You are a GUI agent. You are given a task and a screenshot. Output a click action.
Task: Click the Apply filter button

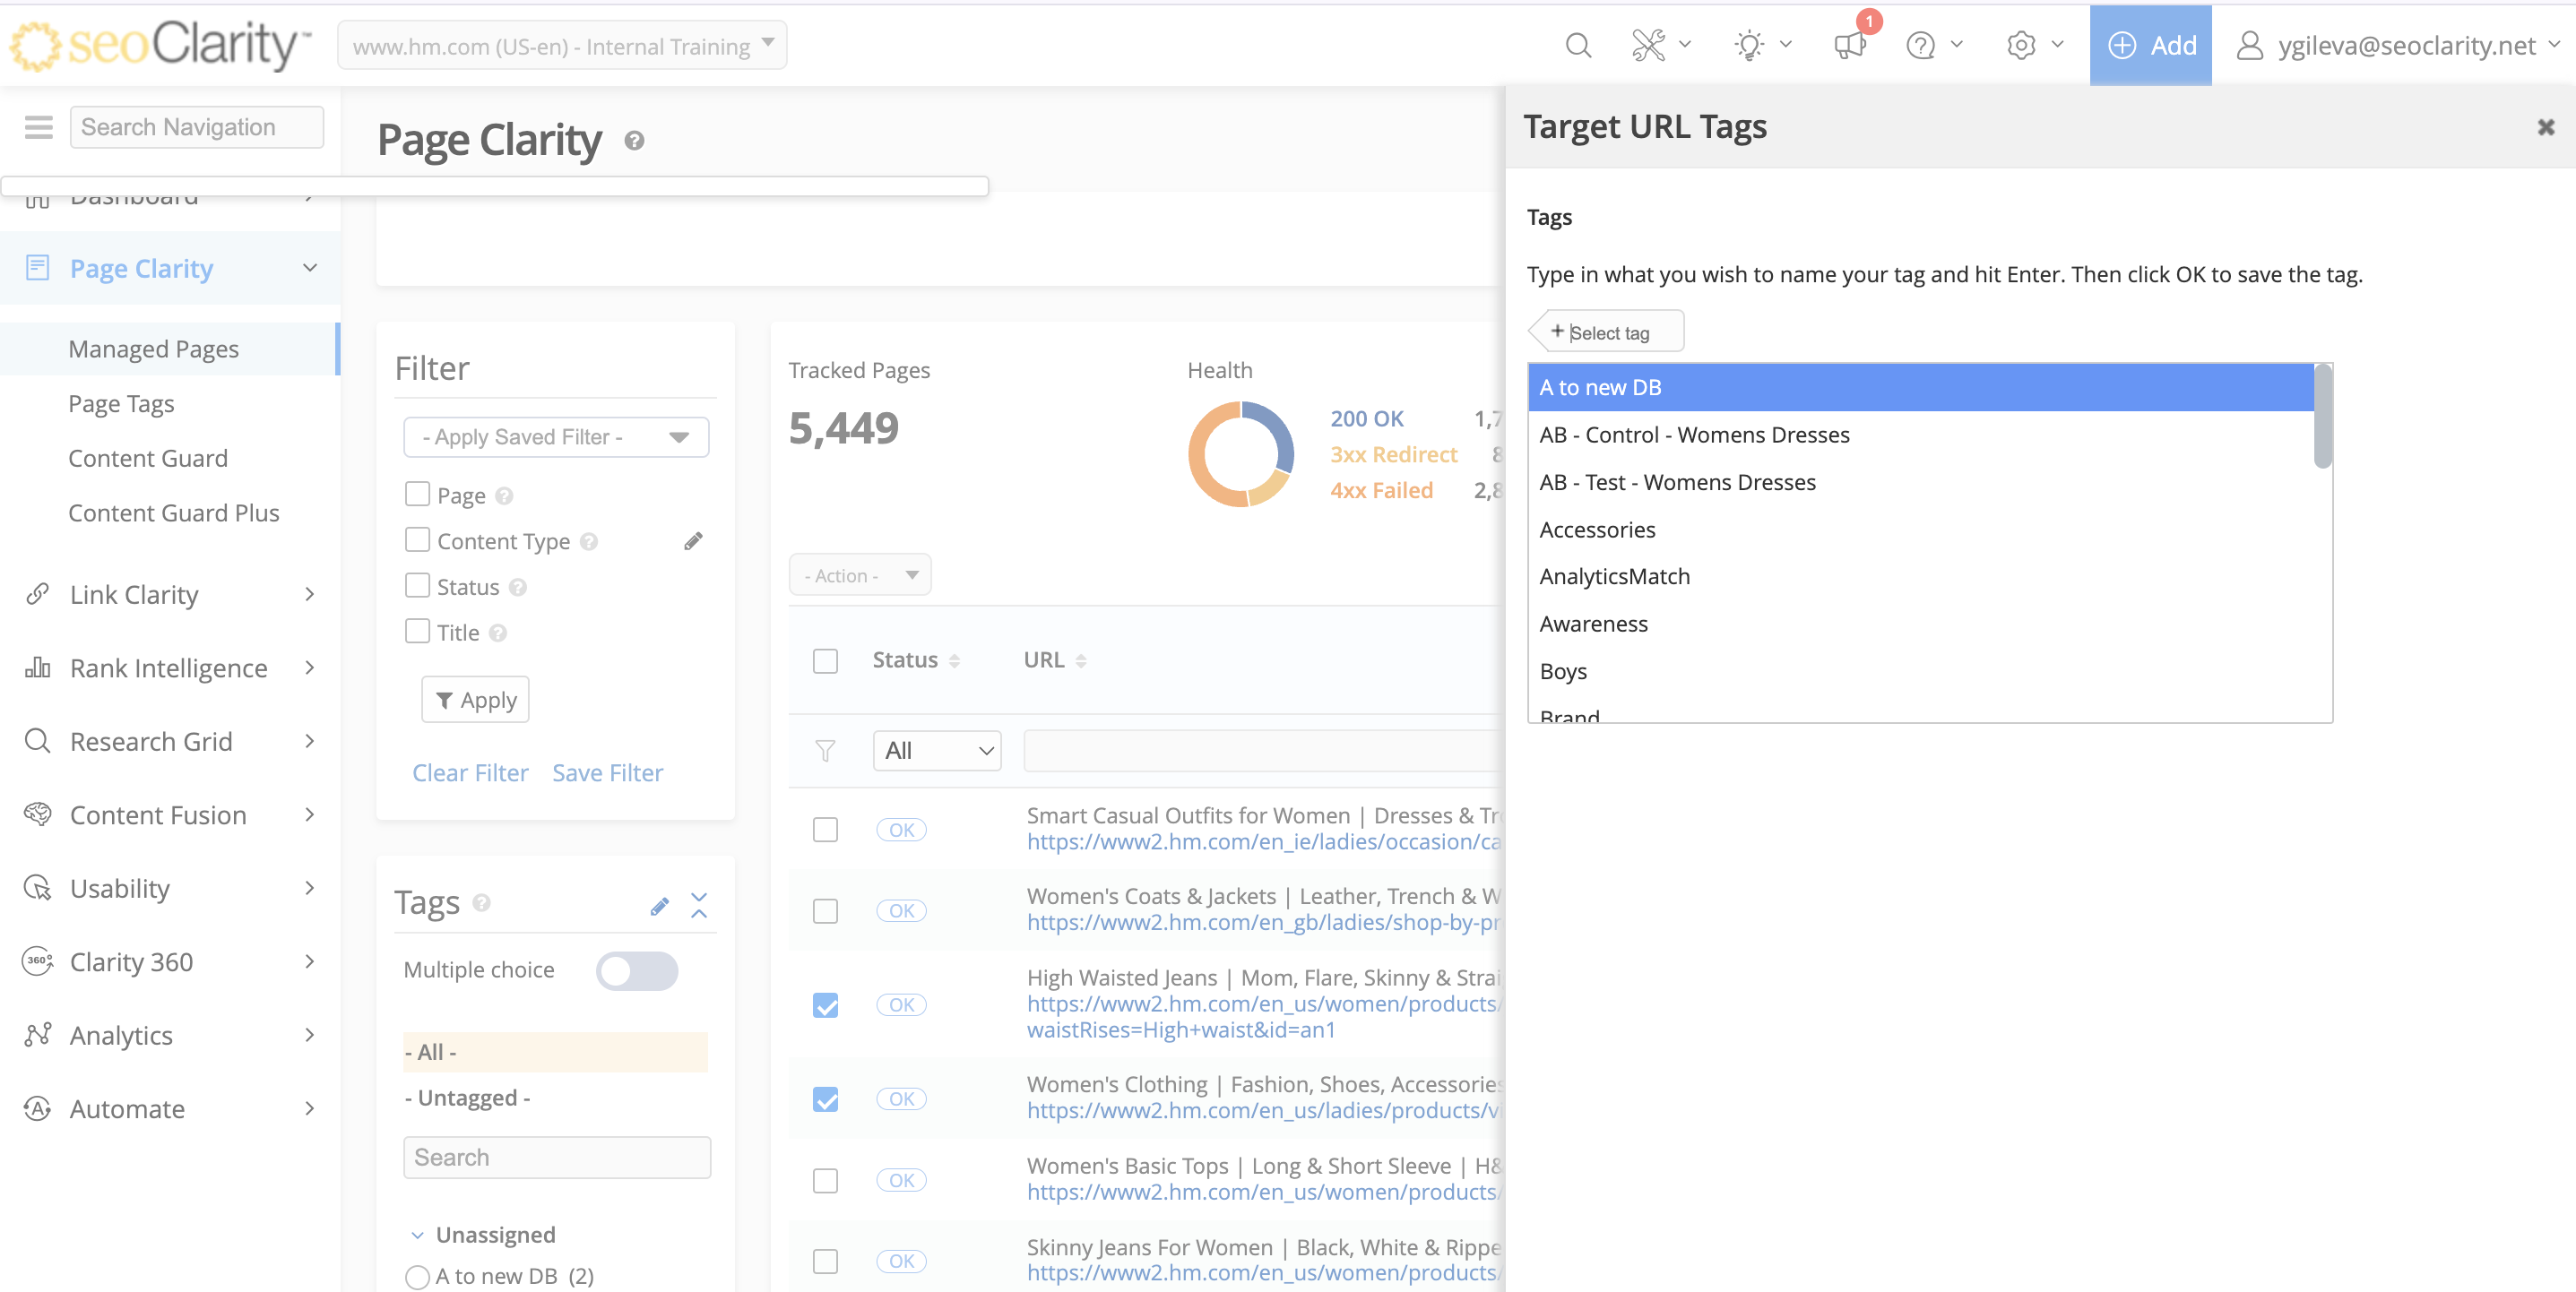coord(475,700)
